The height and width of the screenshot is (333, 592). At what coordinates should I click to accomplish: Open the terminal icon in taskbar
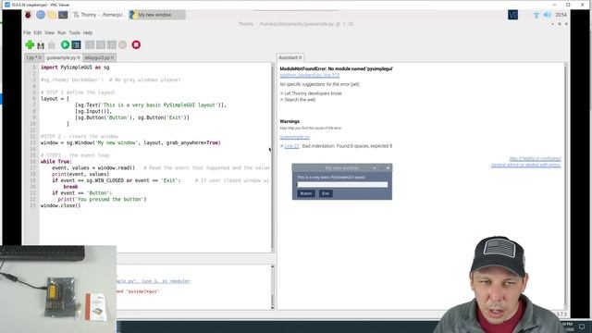63,15
